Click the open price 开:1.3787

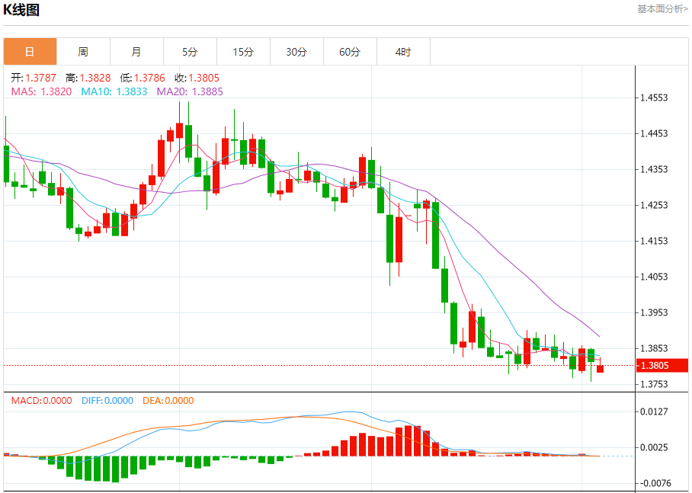coord(34,78)
